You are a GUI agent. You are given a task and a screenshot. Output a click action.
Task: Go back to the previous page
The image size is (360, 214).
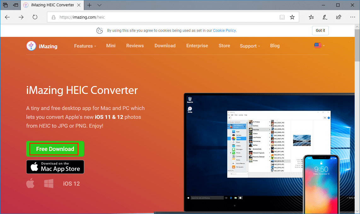7,17
